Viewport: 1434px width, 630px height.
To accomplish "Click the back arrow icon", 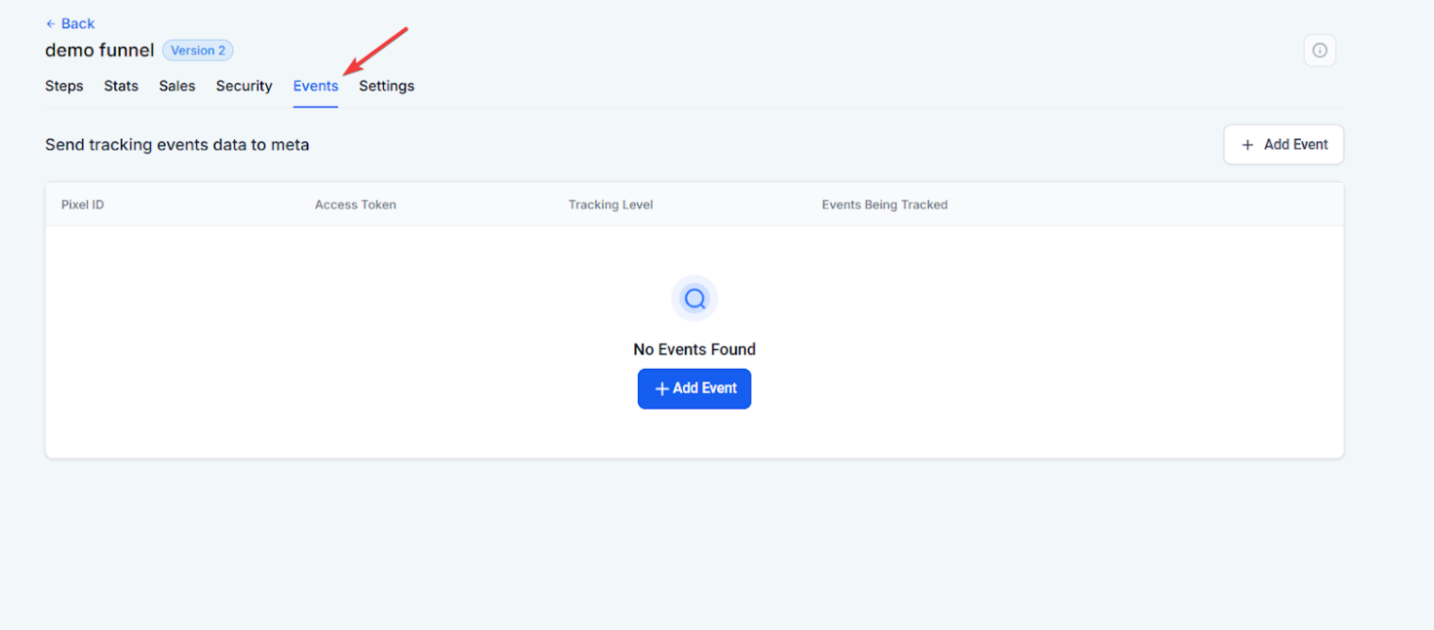I will (51, 24).
